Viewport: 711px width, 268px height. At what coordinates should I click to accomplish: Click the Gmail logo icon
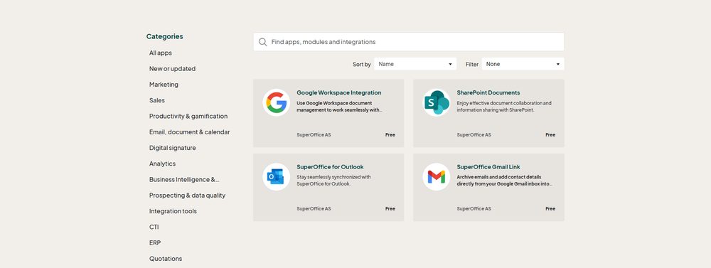click(x=437, y=176)
